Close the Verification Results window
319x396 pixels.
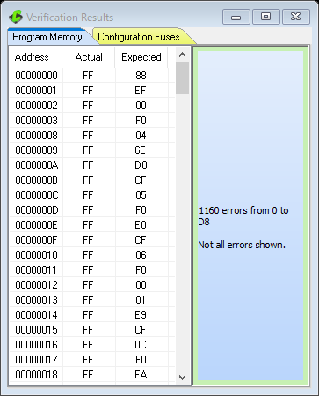pyautogui.click(x=296, y=17)
